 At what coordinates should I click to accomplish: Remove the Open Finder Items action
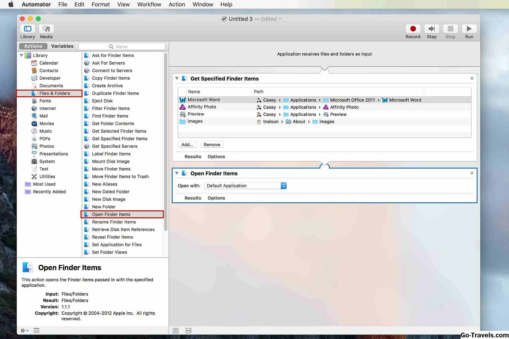(x=472, y=173)
